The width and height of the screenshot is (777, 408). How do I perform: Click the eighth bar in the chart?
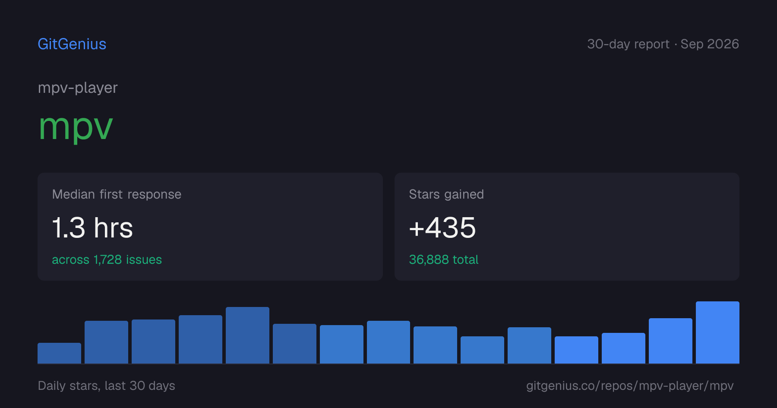coord(388,342)
